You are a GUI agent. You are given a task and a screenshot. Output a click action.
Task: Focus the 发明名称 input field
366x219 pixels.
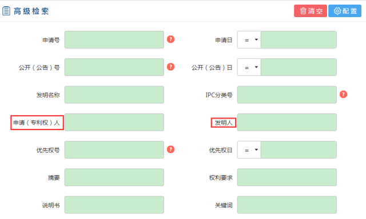(114, 95)
